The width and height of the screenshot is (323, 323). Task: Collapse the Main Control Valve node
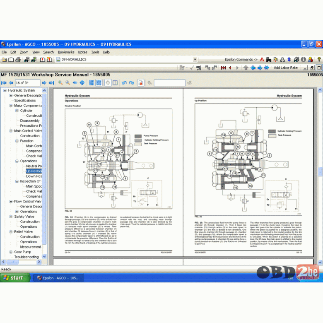point(11,131)
